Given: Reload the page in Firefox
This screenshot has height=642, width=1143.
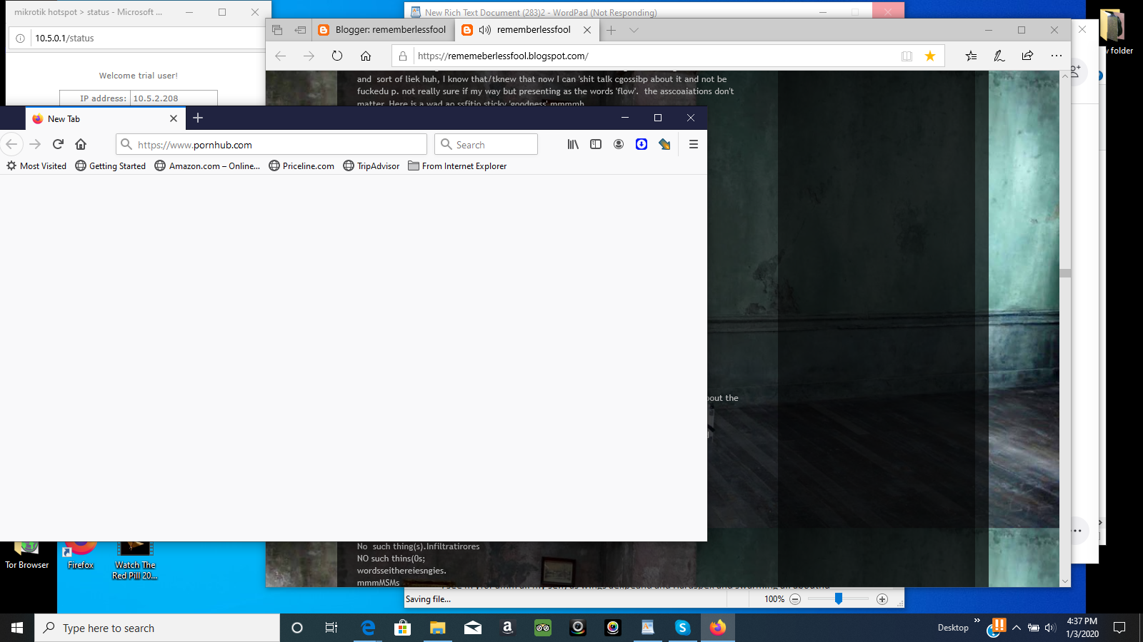Looking at the screenshot, I should pos(58,144).
